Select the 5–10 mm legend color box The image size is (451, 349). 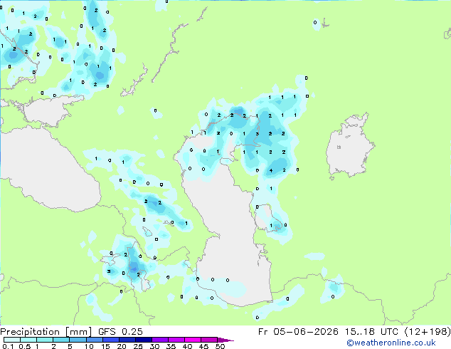(x=78, y=340)
